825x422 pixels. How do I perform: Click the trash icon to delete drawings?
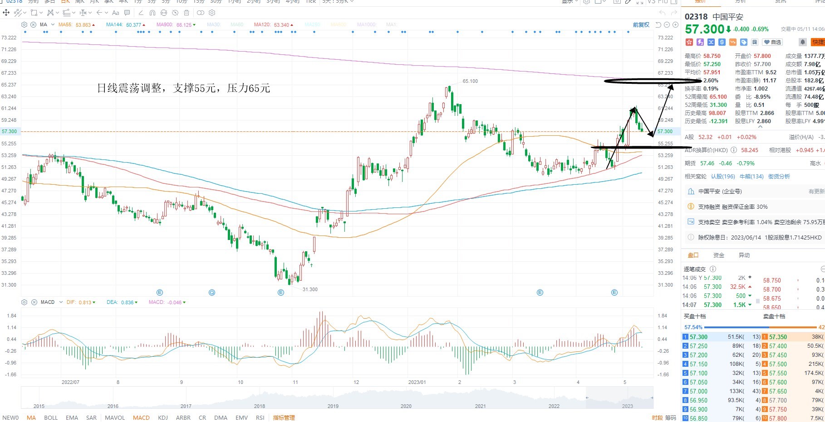point(187,13)
